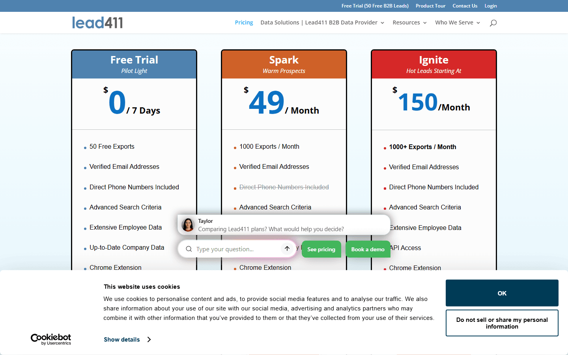
Task: Click the lead411 logo
Action: coord(97,22)
